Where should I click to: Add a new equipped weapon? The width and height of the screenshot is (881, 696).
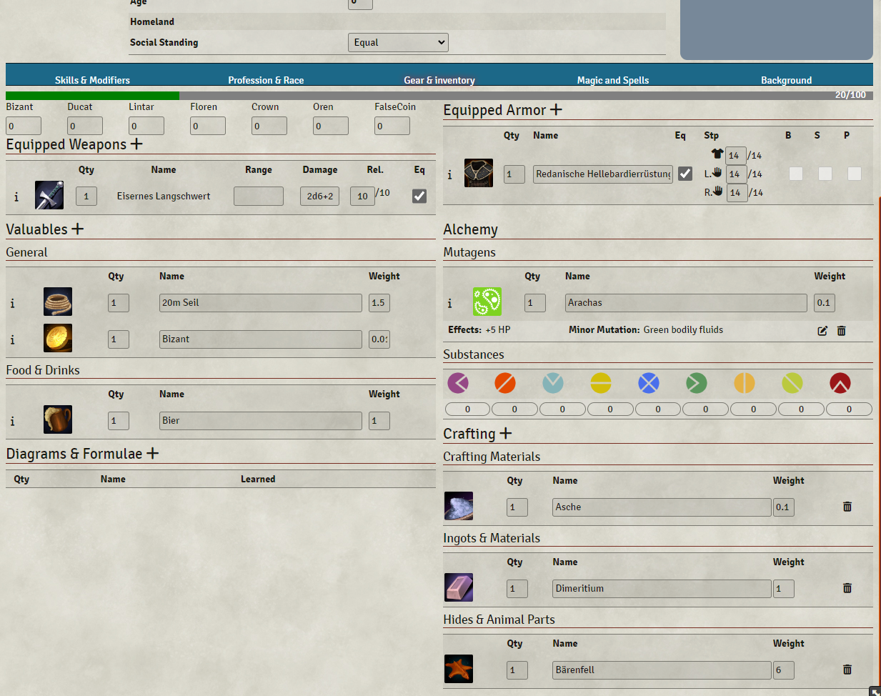coord(136,144)
